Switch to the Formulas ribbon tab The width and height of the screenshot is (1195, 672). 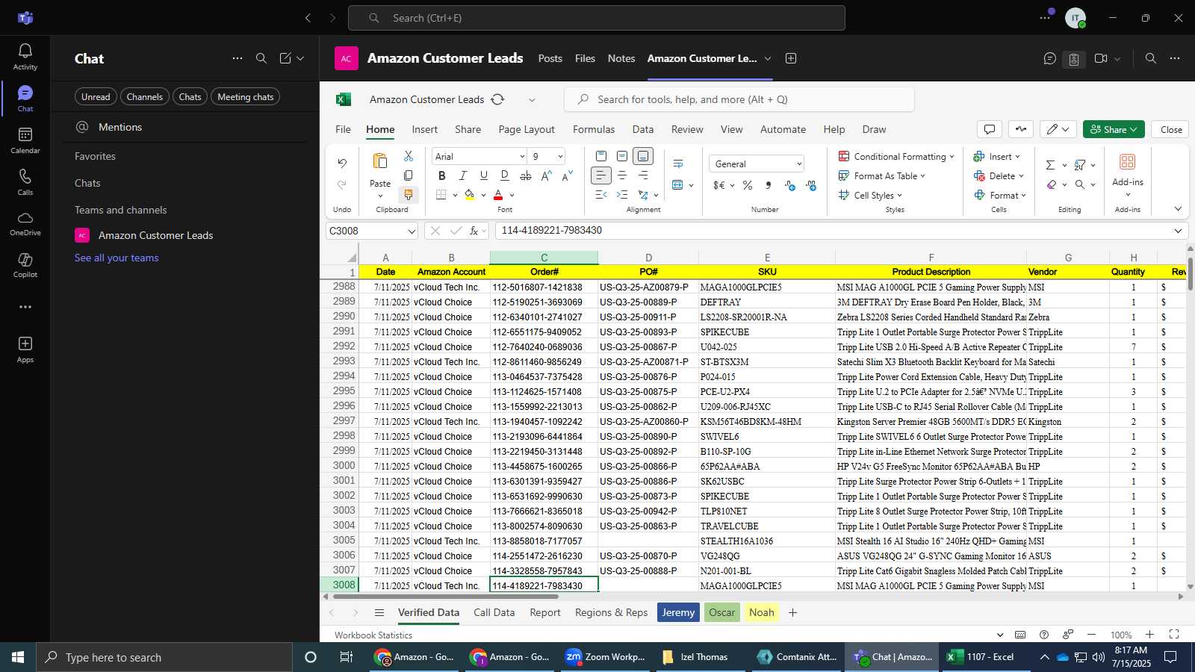click(594, 129)
